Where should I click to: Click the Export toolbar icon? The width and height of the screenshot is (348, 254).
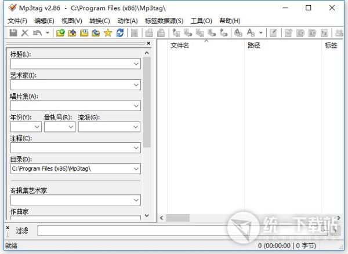[288, 33]
